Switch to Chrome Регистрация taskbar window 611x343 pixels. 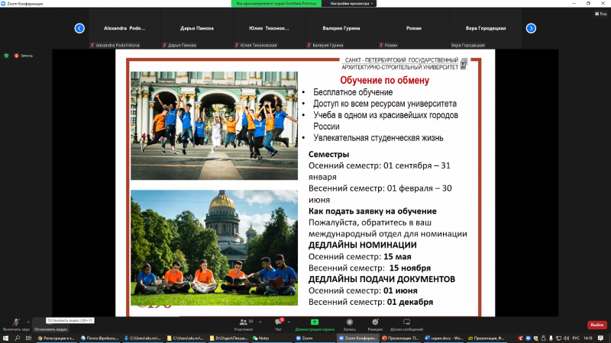(x=56, y=338)
